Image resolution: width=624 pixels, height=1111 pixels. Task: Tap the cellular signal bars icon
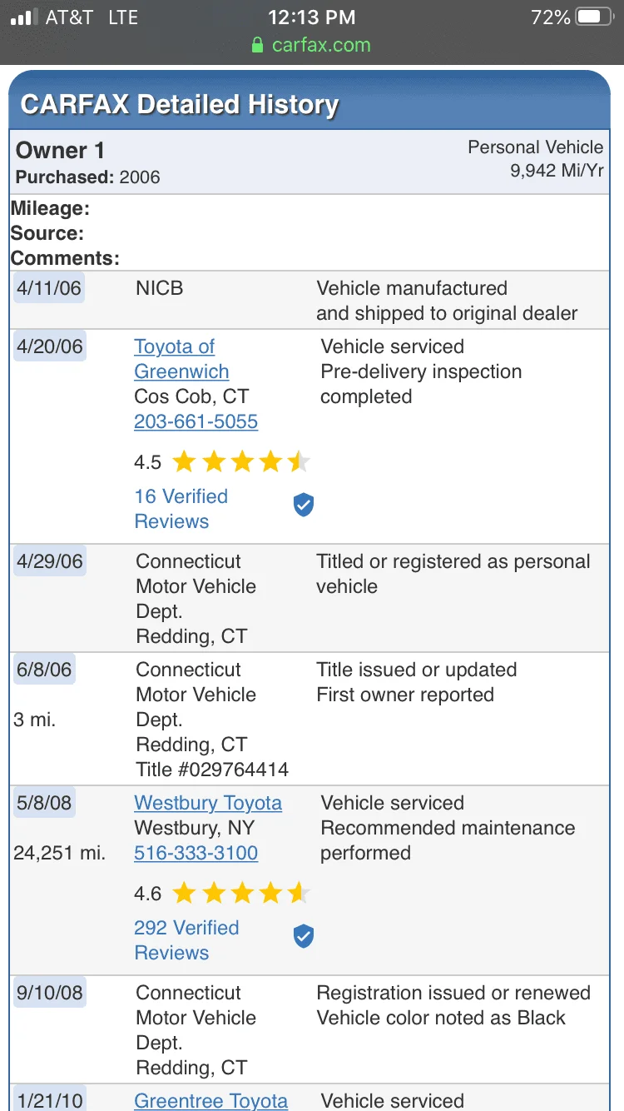click(25, 17)
